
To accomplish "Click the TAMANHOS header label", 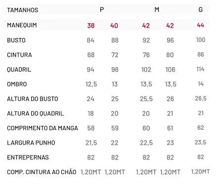I will 23,10.
